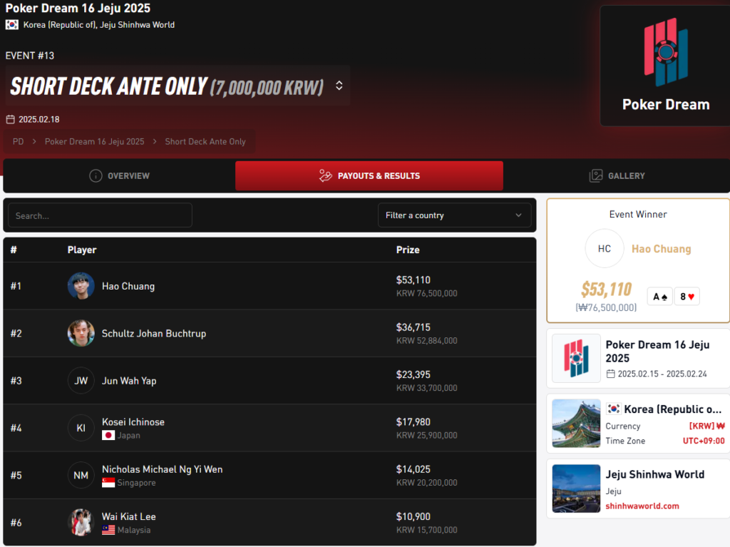The width and height of the screenshot is (730, 547).
Task: Open Poker Dream 16 Jeju 2025 card title
Action: [657, 352]
